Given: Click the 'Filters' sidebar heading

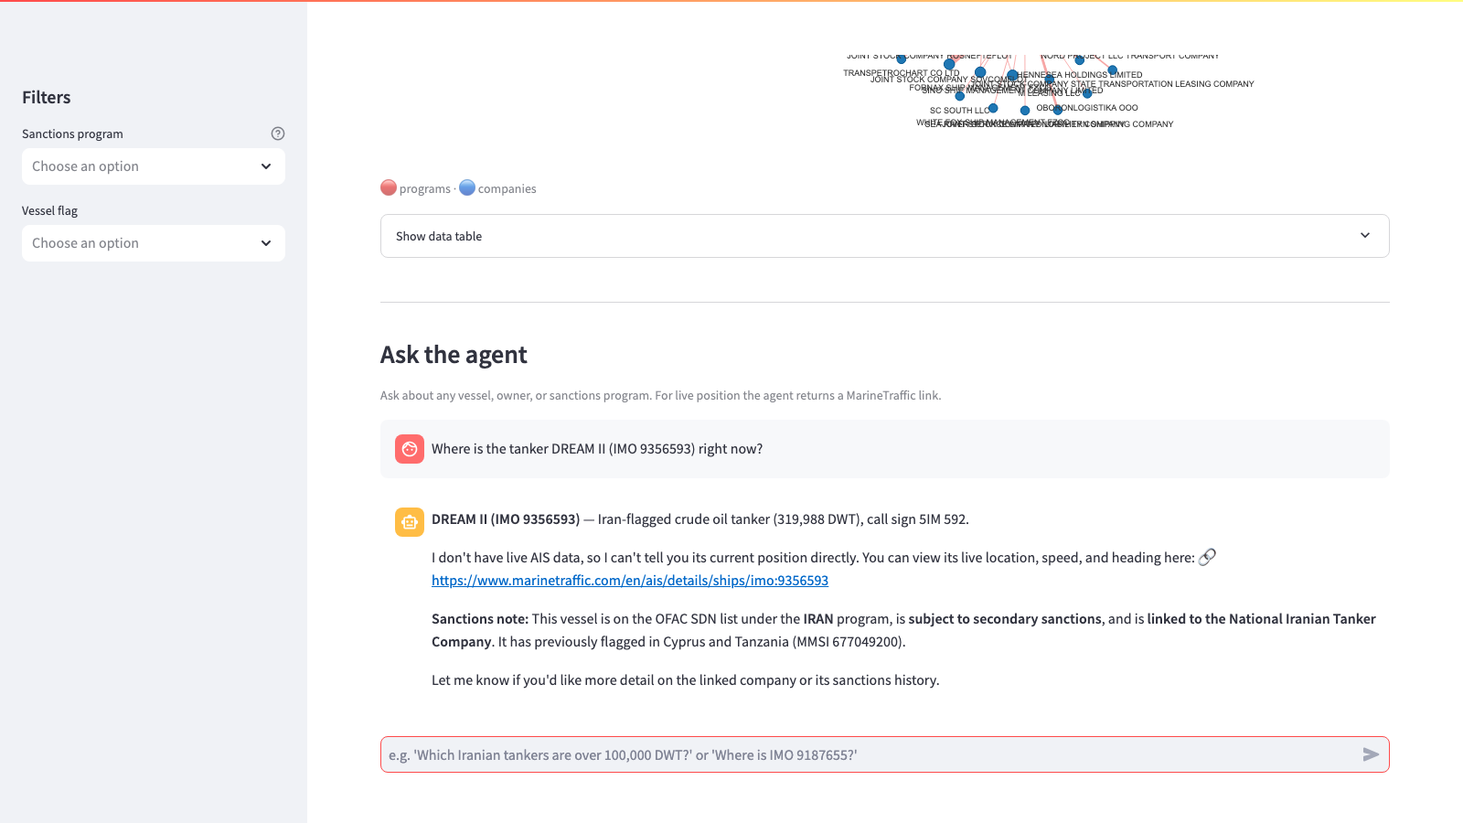Looking at the screenshot, I should tap(47, 97).
